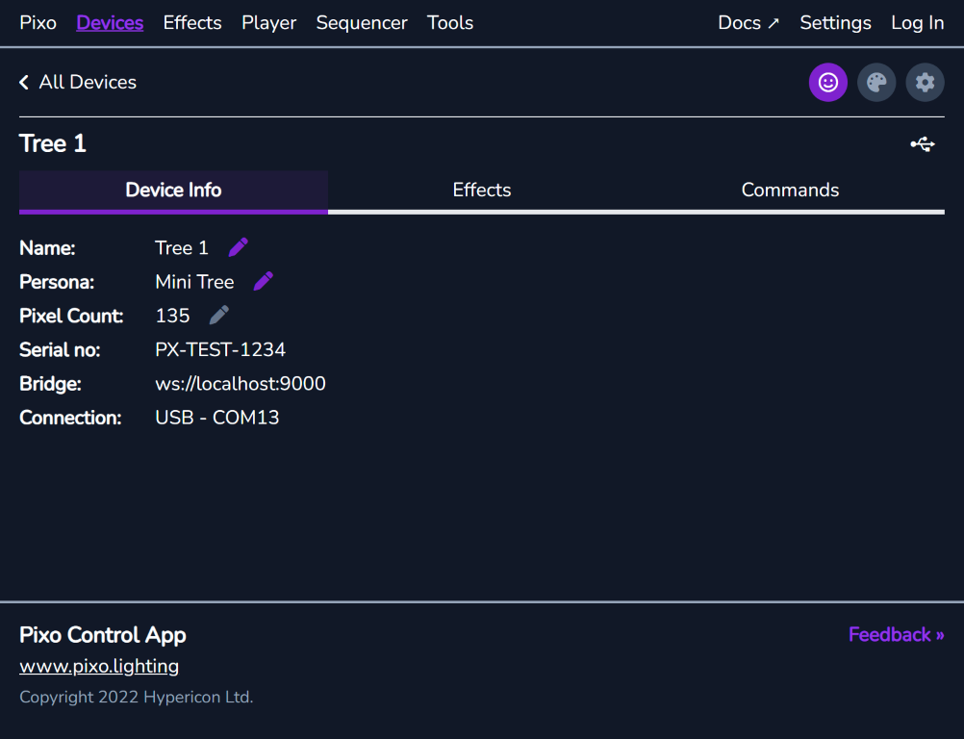Screen dimensions: 964x739
Task: Open the Docs external link
Action: 748,22
